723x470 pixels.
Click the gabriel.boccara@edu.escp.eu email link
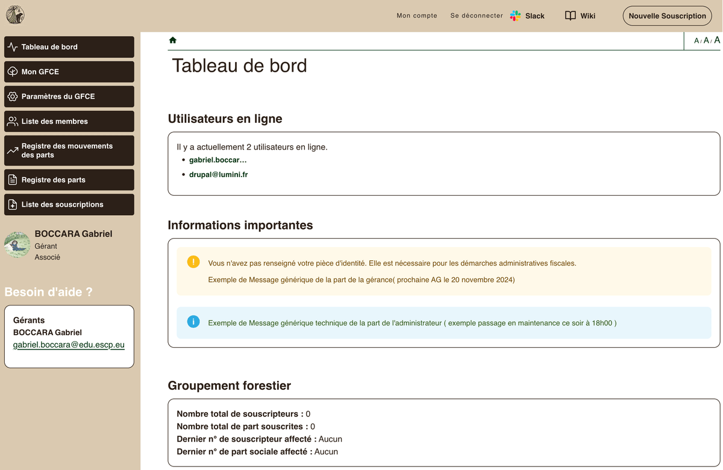pyautogui.click(x=69, y=345)
